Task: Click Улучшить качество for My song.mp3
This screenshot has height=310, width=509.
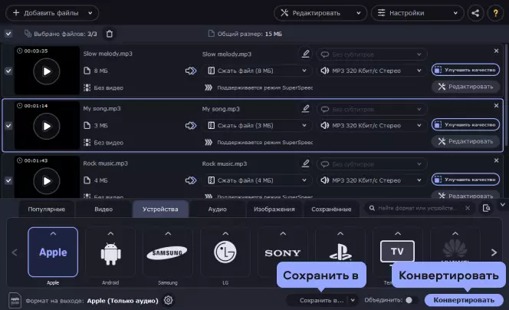Action: coord(465,125)
